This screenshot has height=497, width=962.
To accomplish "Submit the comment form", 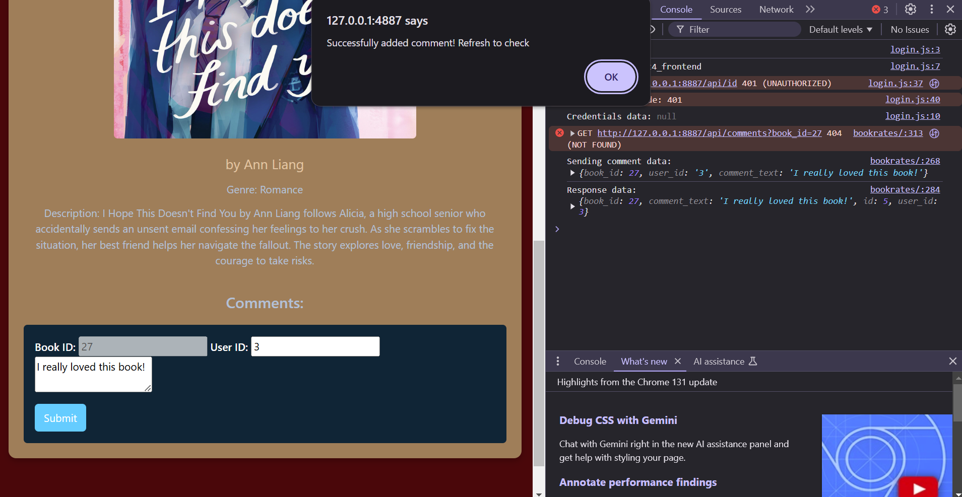I will 60,418.
